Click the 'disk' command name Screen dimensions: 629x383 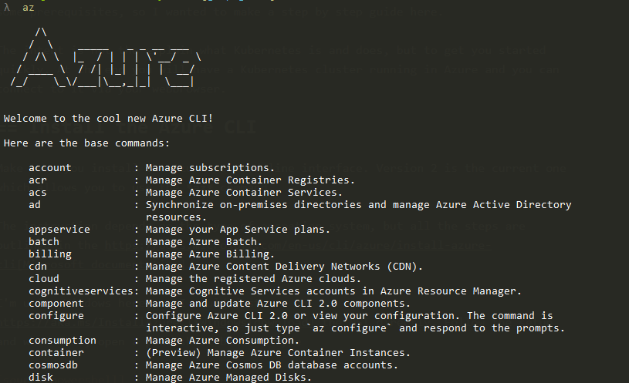pyautogui.click(x=41, y=377)
